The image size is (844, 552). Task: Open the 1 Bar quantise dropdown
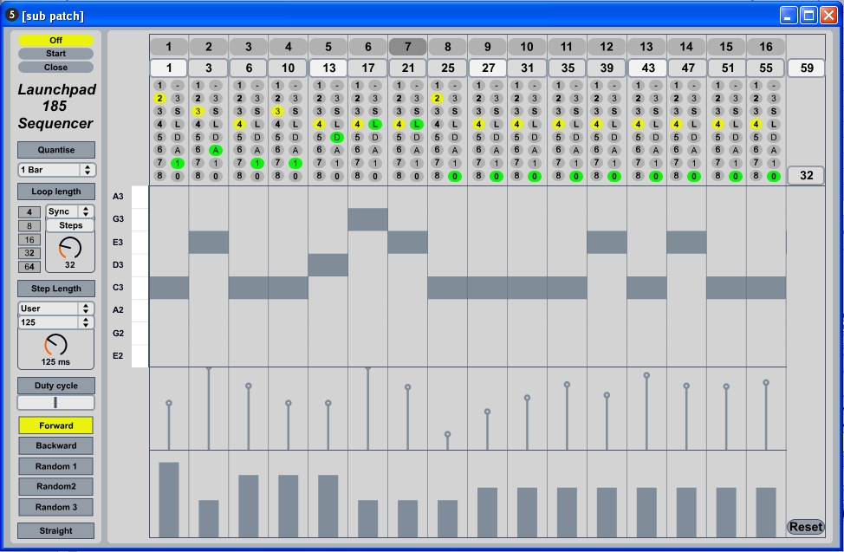click(x=56, y=170)
